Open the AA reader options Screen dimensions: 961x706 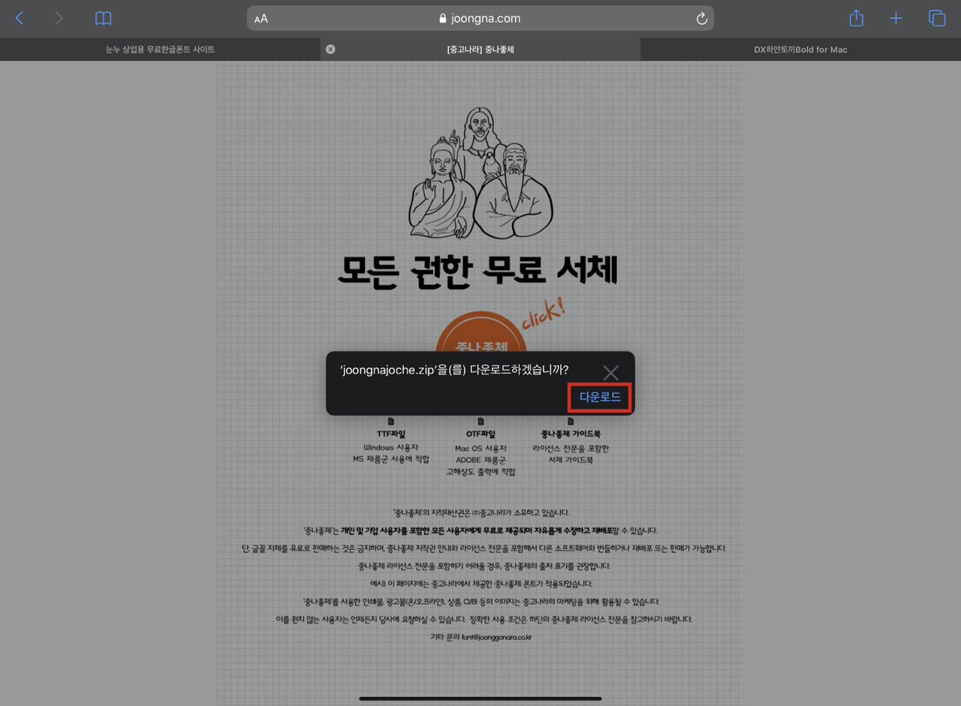[x=261, y=19]
